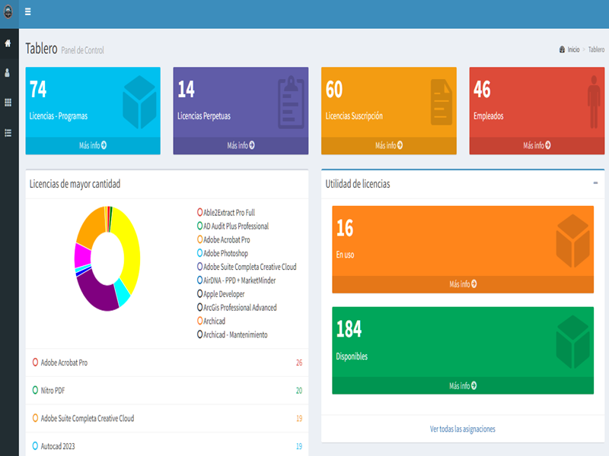
Task: Click the round logo in top-left corner
Action: tap(8, 12)
